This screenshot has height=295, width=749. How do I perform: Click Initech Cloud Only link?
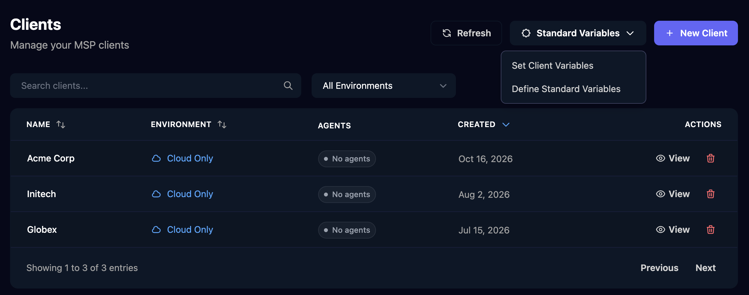pyautogui.click(x=190, y=194)
